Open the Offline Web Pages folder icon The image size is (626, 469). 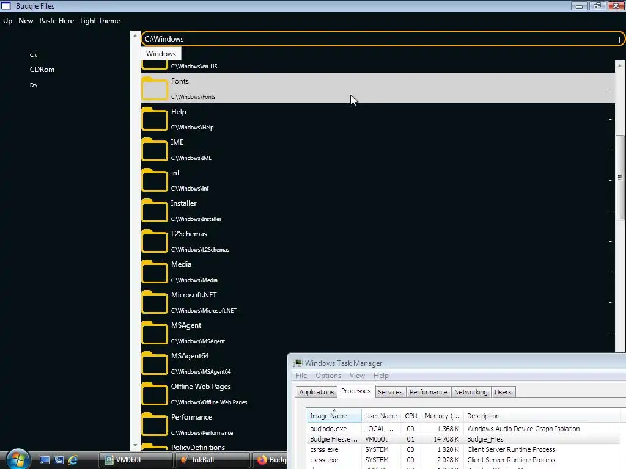155,394
